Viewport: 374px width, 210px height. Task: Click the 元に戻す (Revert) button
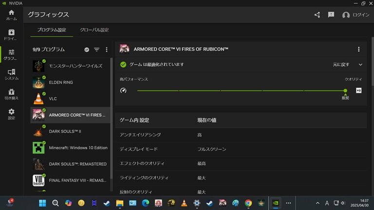point(341,65)
